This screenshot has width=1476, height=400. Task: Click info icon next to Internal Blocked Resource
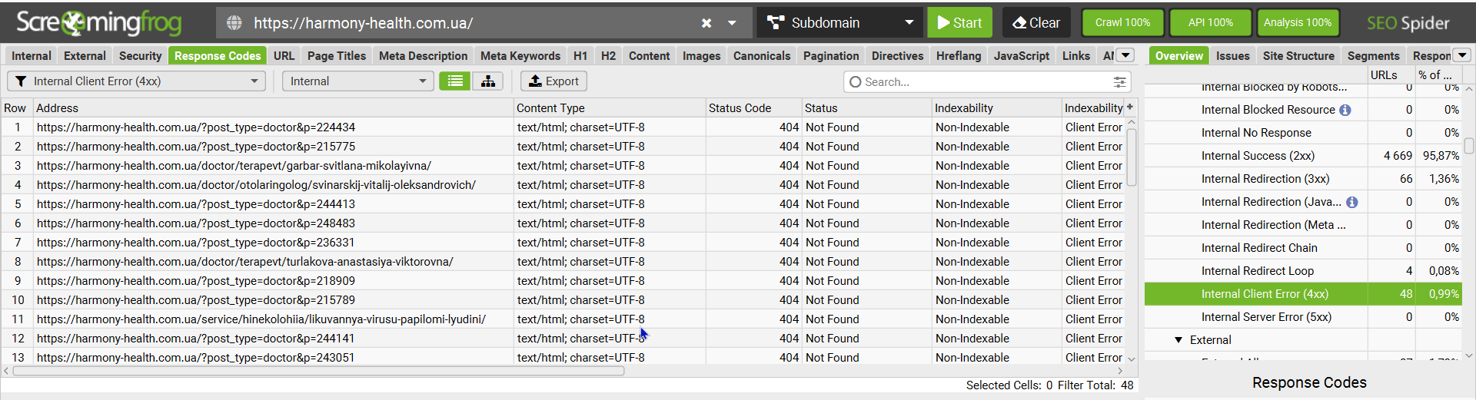click(x=1345, y=110)
